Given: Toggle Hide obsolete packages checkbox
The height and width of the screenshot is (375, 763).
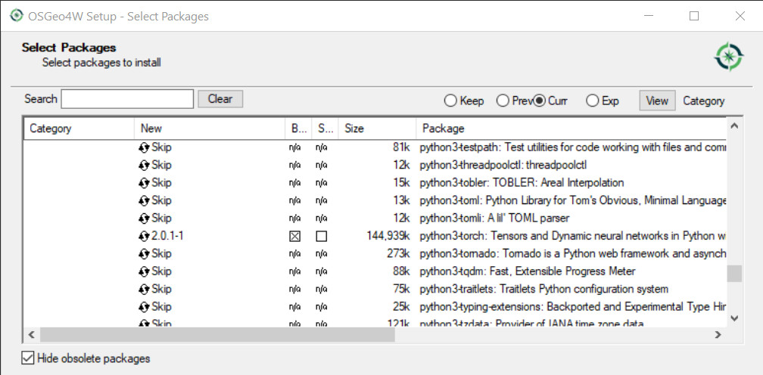Looking at the screenshot, I should [x=28, y=358].
